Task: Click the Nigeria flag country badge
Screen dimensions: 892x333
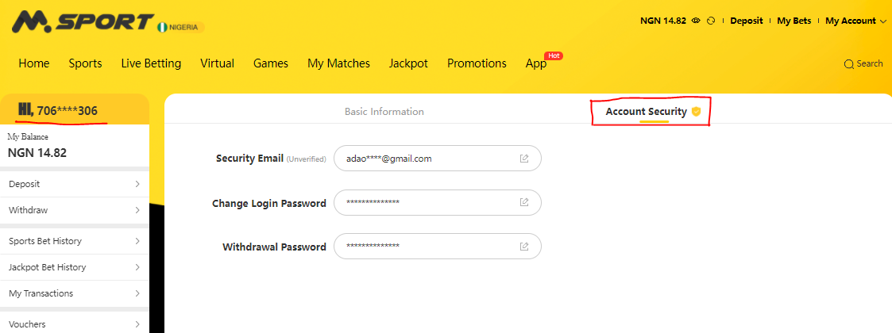Action: point(181,27)
